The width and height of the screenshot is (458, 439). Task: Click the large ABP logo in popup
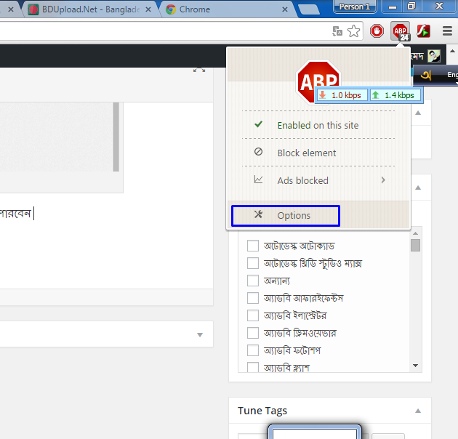coord(318,82)
